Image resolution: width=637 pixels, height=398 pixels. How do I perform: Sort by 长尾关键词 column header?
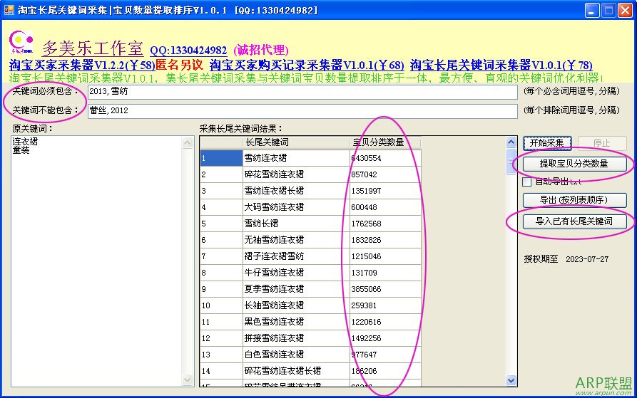[267, 142]
